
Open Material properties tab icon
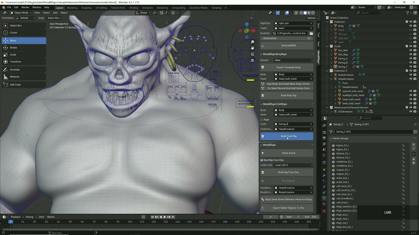(x=324, y=204)
